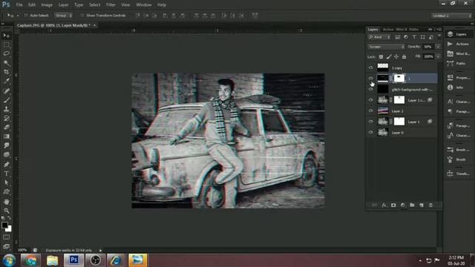Hide the 'Layer 1' layer using its eye
Image resolution: width=475 pixels, height=267 pixels.
coord(370,122)
